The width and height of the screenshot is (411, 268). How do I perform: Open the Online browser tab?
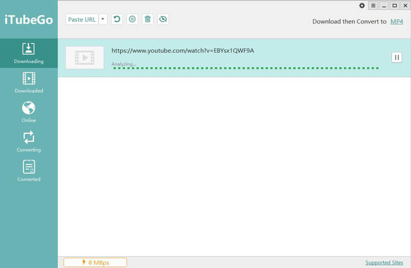(x=29, y=112)
